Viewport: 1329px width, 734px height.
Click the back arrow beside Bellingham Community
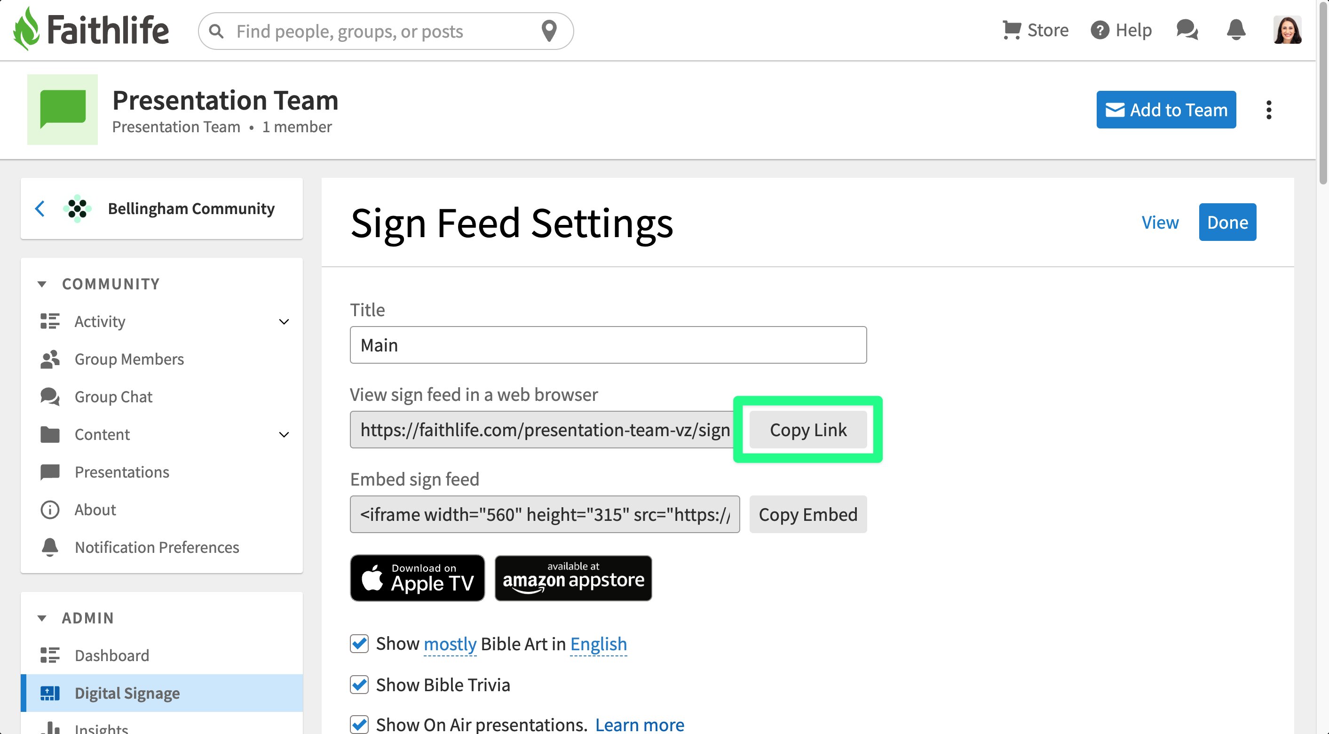(40, 208)
